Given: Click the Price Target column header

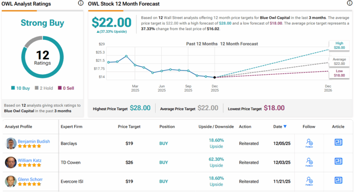Looking at the screenshot, I should pyautogui.click(x=129, y=127).
